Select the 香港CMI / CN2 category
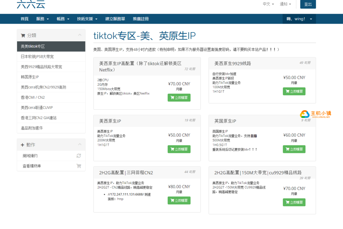This screenshot has width=343, height=229. pos(51,97)
